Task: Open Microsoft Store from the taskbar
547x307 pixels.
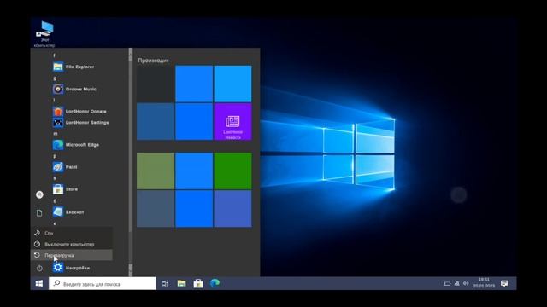Action: [198, 284]
